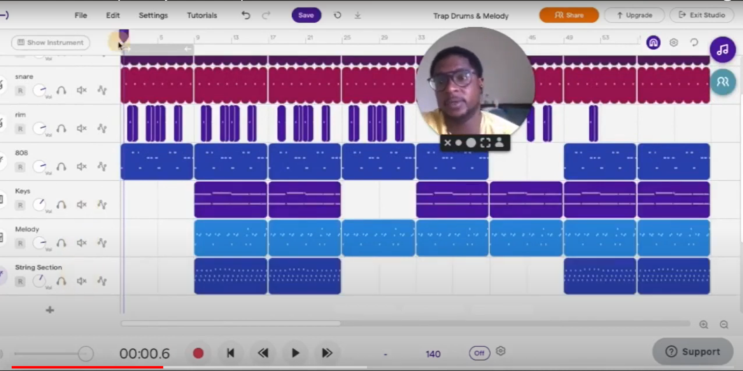Screen dimensions: 743x371
Task: Open the settings gear next to metronome
Action: pos(501,351)
